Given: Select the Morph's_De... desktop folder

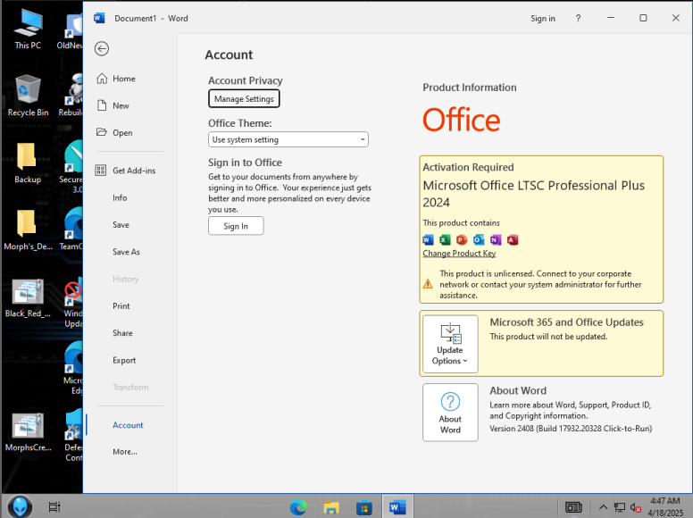Looking at the screenshot, I should (x=28, y=230).
